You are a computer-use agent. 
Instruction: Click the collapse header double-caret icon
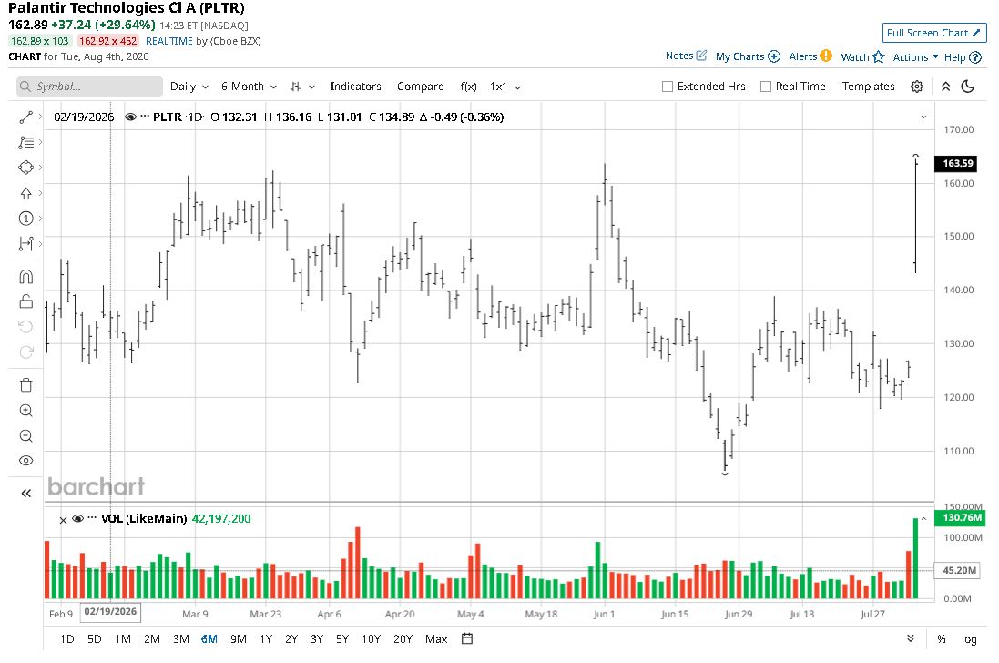pyautogui.click(x=945, y=87)
